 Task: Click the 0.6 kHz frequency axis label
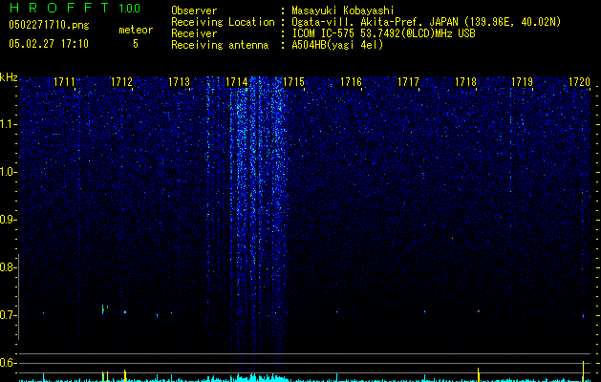pos(7,363)
